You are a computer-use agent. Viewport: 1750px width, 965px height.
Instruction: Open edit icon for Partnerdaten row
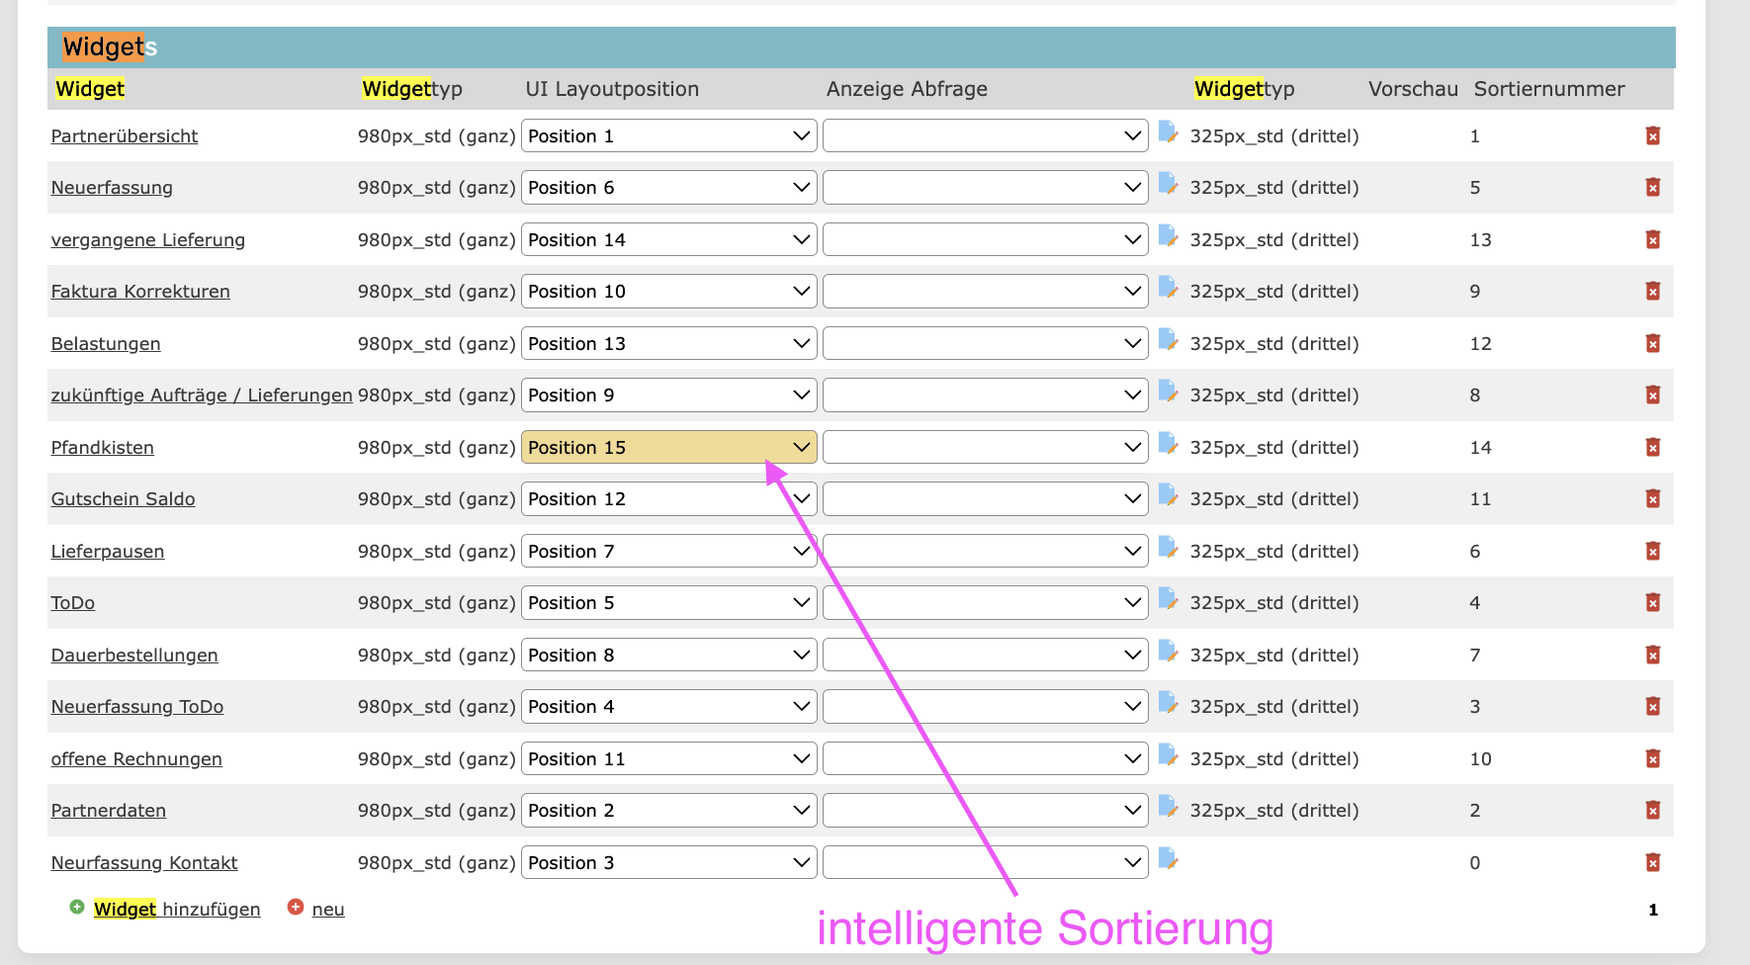click(1168, 808)
